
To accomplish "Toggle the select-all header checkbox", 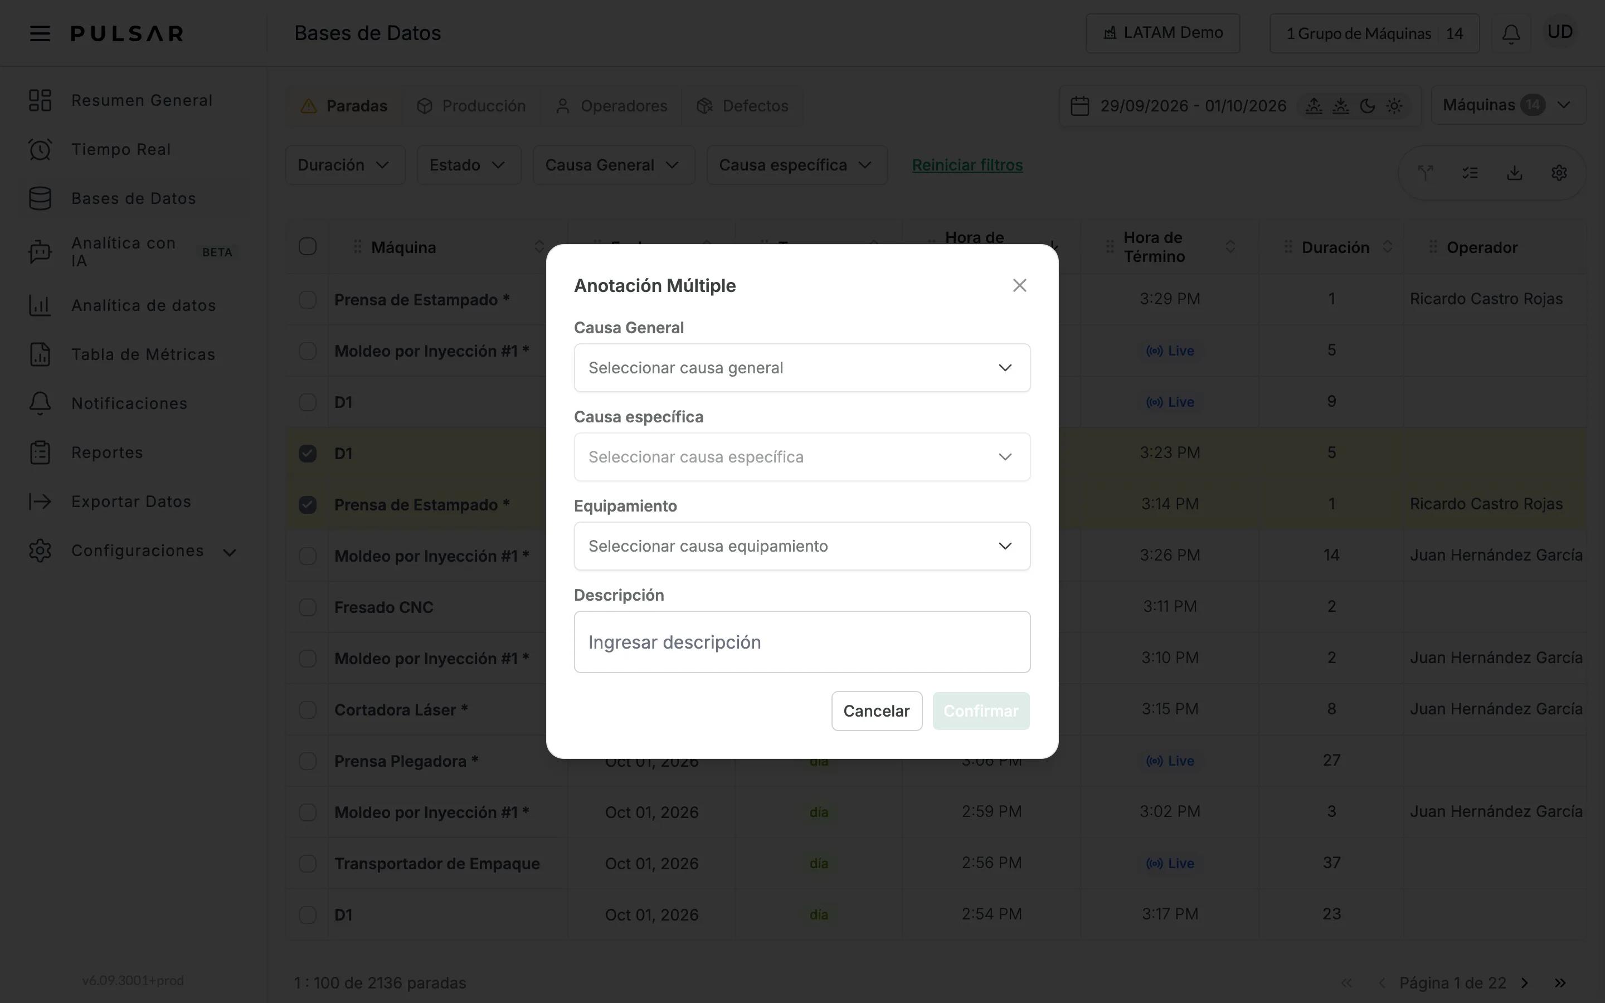I will click(x=307, y=247).
